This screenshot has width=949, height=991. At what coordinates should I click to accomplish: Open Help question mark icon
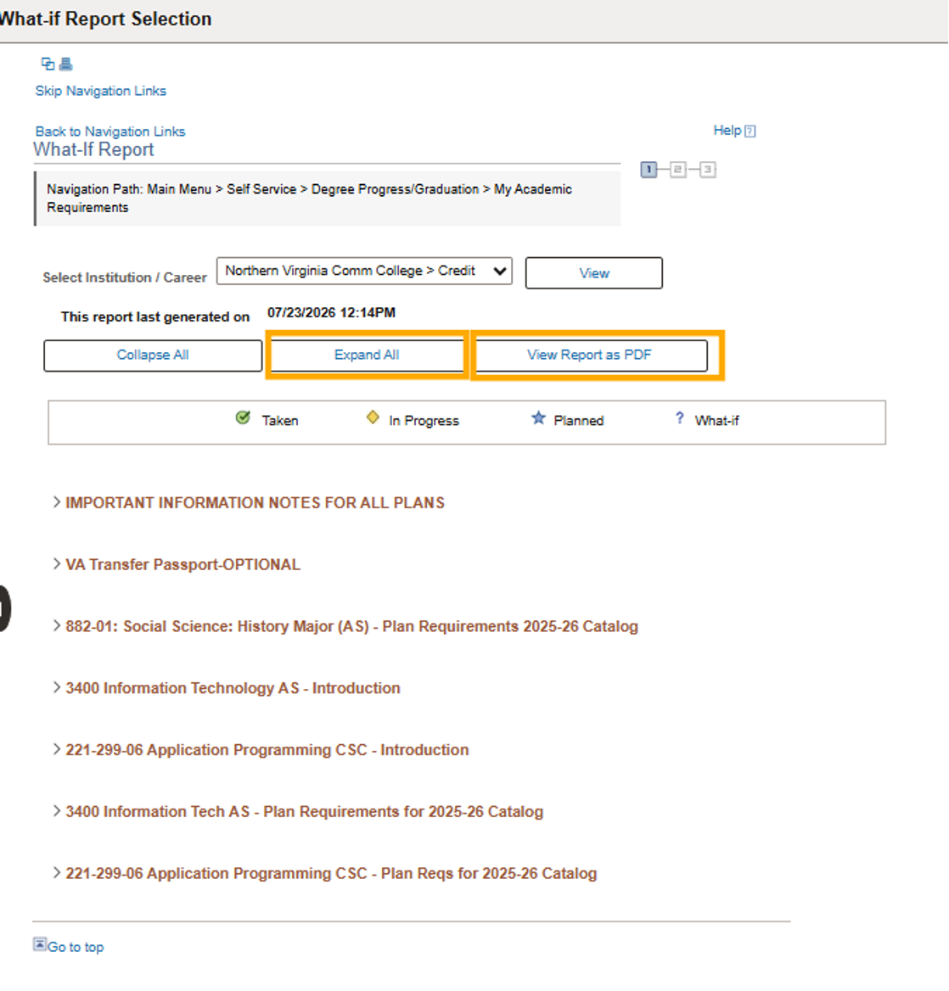pos(750,131)
